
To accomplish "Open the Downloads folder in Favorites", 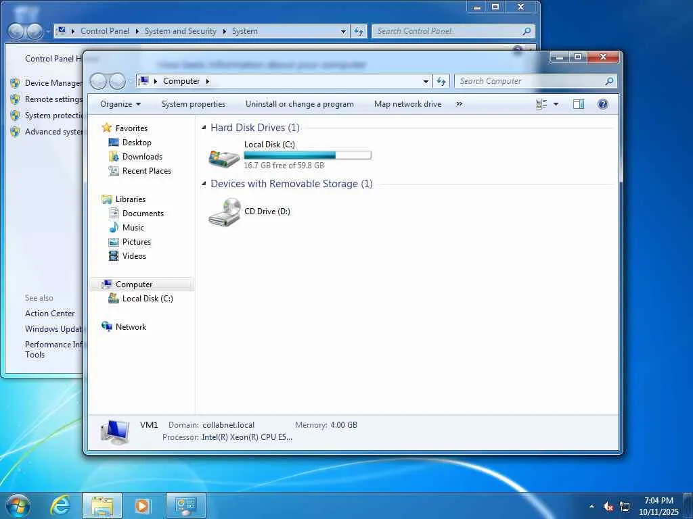I will point(142,157).
